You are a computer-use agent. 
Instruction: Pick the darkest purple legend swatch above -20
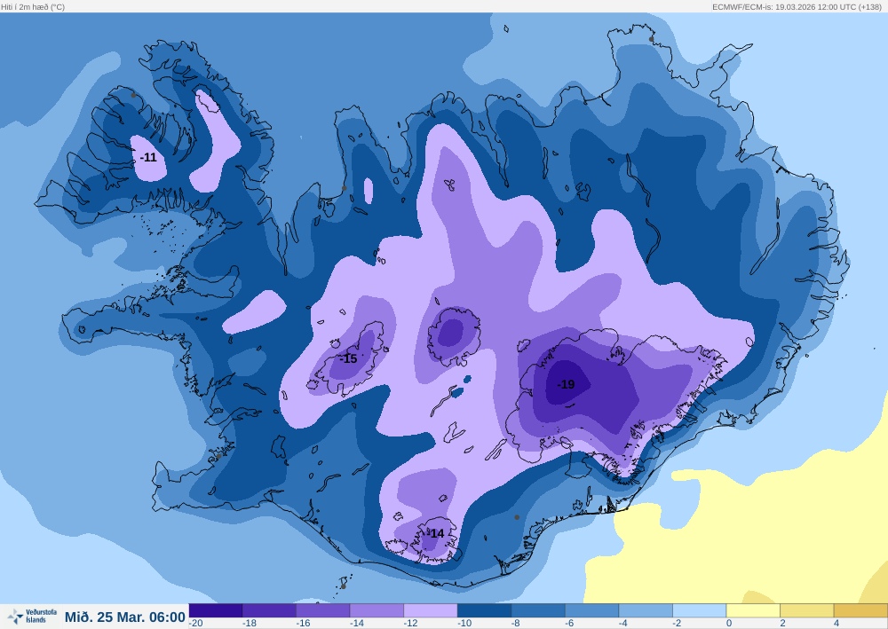click(215, 610)
